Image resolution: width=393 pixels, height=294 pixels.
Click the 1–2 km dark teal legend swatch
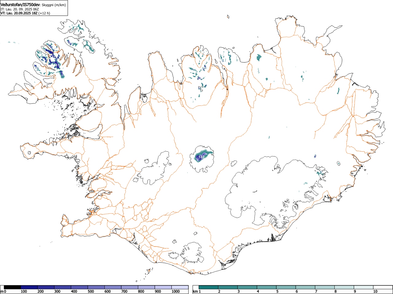pyautogui.click(x=209, y=287)
